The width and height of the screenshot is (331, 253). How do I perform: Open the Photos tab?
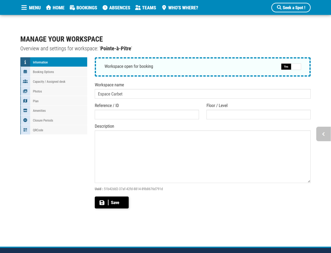click(54, 91)
